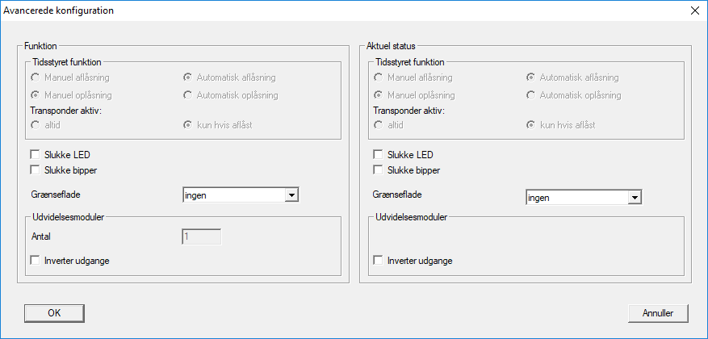The width and height of the screenshot is (708, 339).
Task: Select kun hvis aflåst in Funktion
Action: [x=187, y=126]
